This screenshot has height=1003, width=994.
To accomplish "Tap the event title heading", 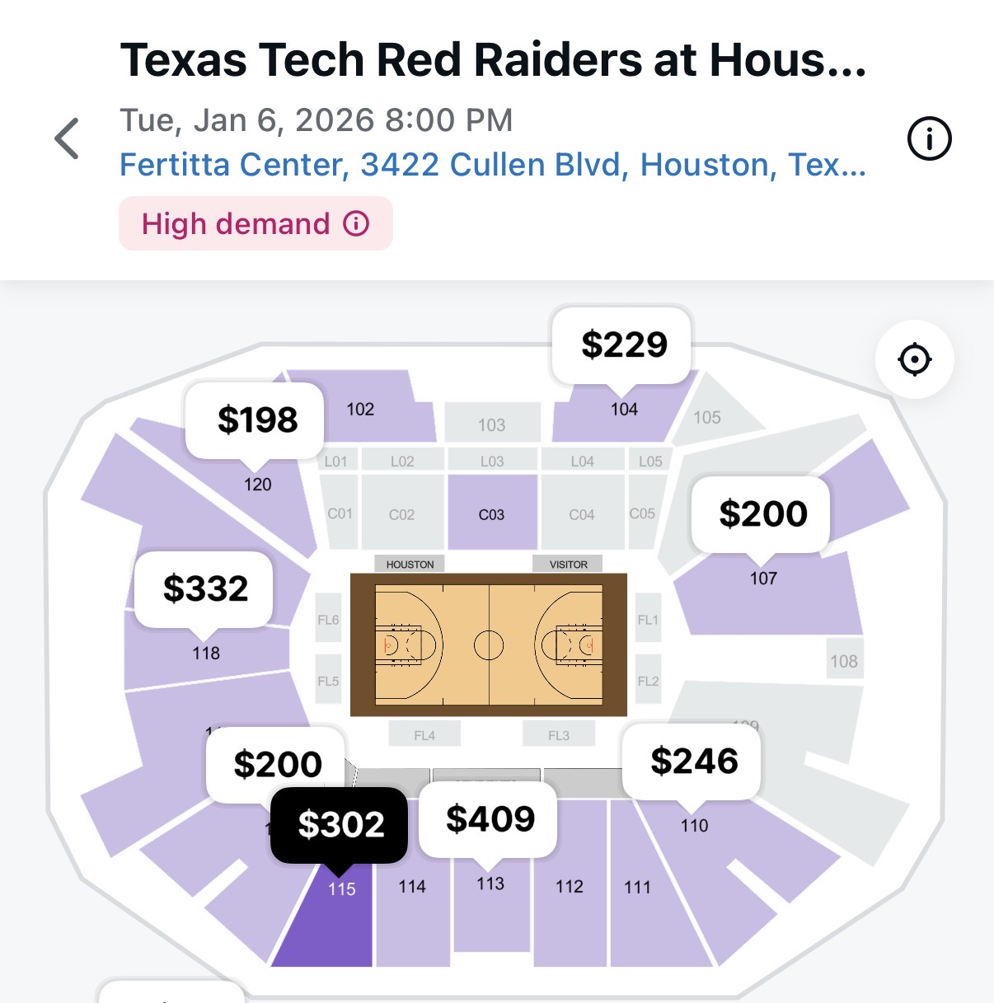I will pyautogui.click(x=493, y=60).
